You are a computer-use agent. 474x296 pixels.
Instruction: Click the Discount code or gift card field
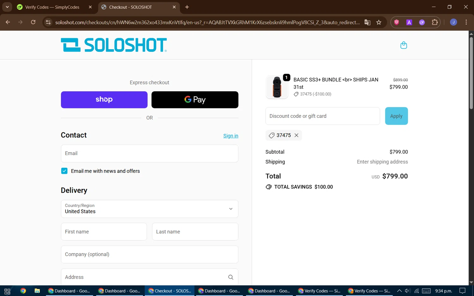tap(323, 116)
